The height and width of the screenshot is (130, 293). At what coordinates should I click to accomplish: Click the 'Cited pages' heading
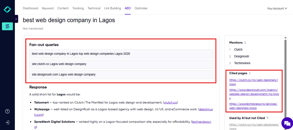click(238, 73)
